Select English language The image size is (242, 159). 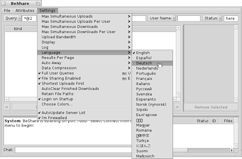click(x=152, y=53)
